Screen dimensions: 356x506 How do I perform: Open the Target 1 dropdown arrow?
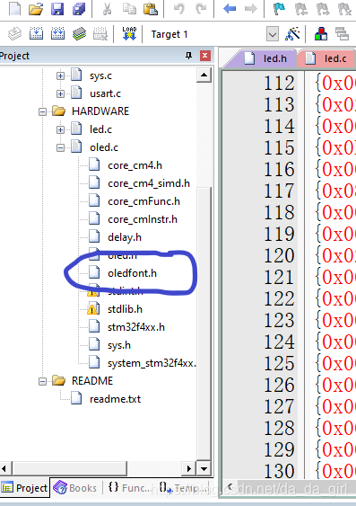pyautogui.click(x=273, y=34)
